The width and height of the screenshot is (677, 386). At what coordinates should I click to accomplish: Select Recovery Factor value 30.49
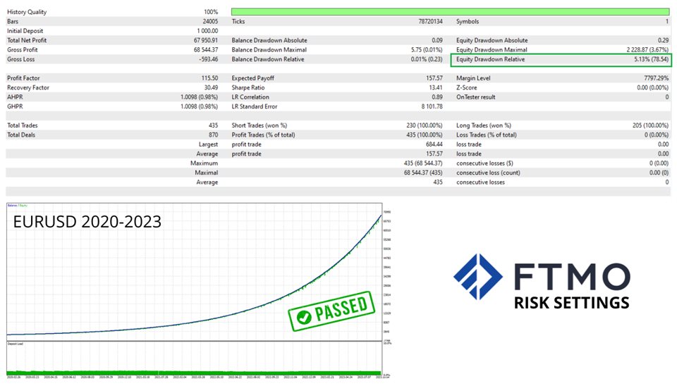tap(211, 87)
